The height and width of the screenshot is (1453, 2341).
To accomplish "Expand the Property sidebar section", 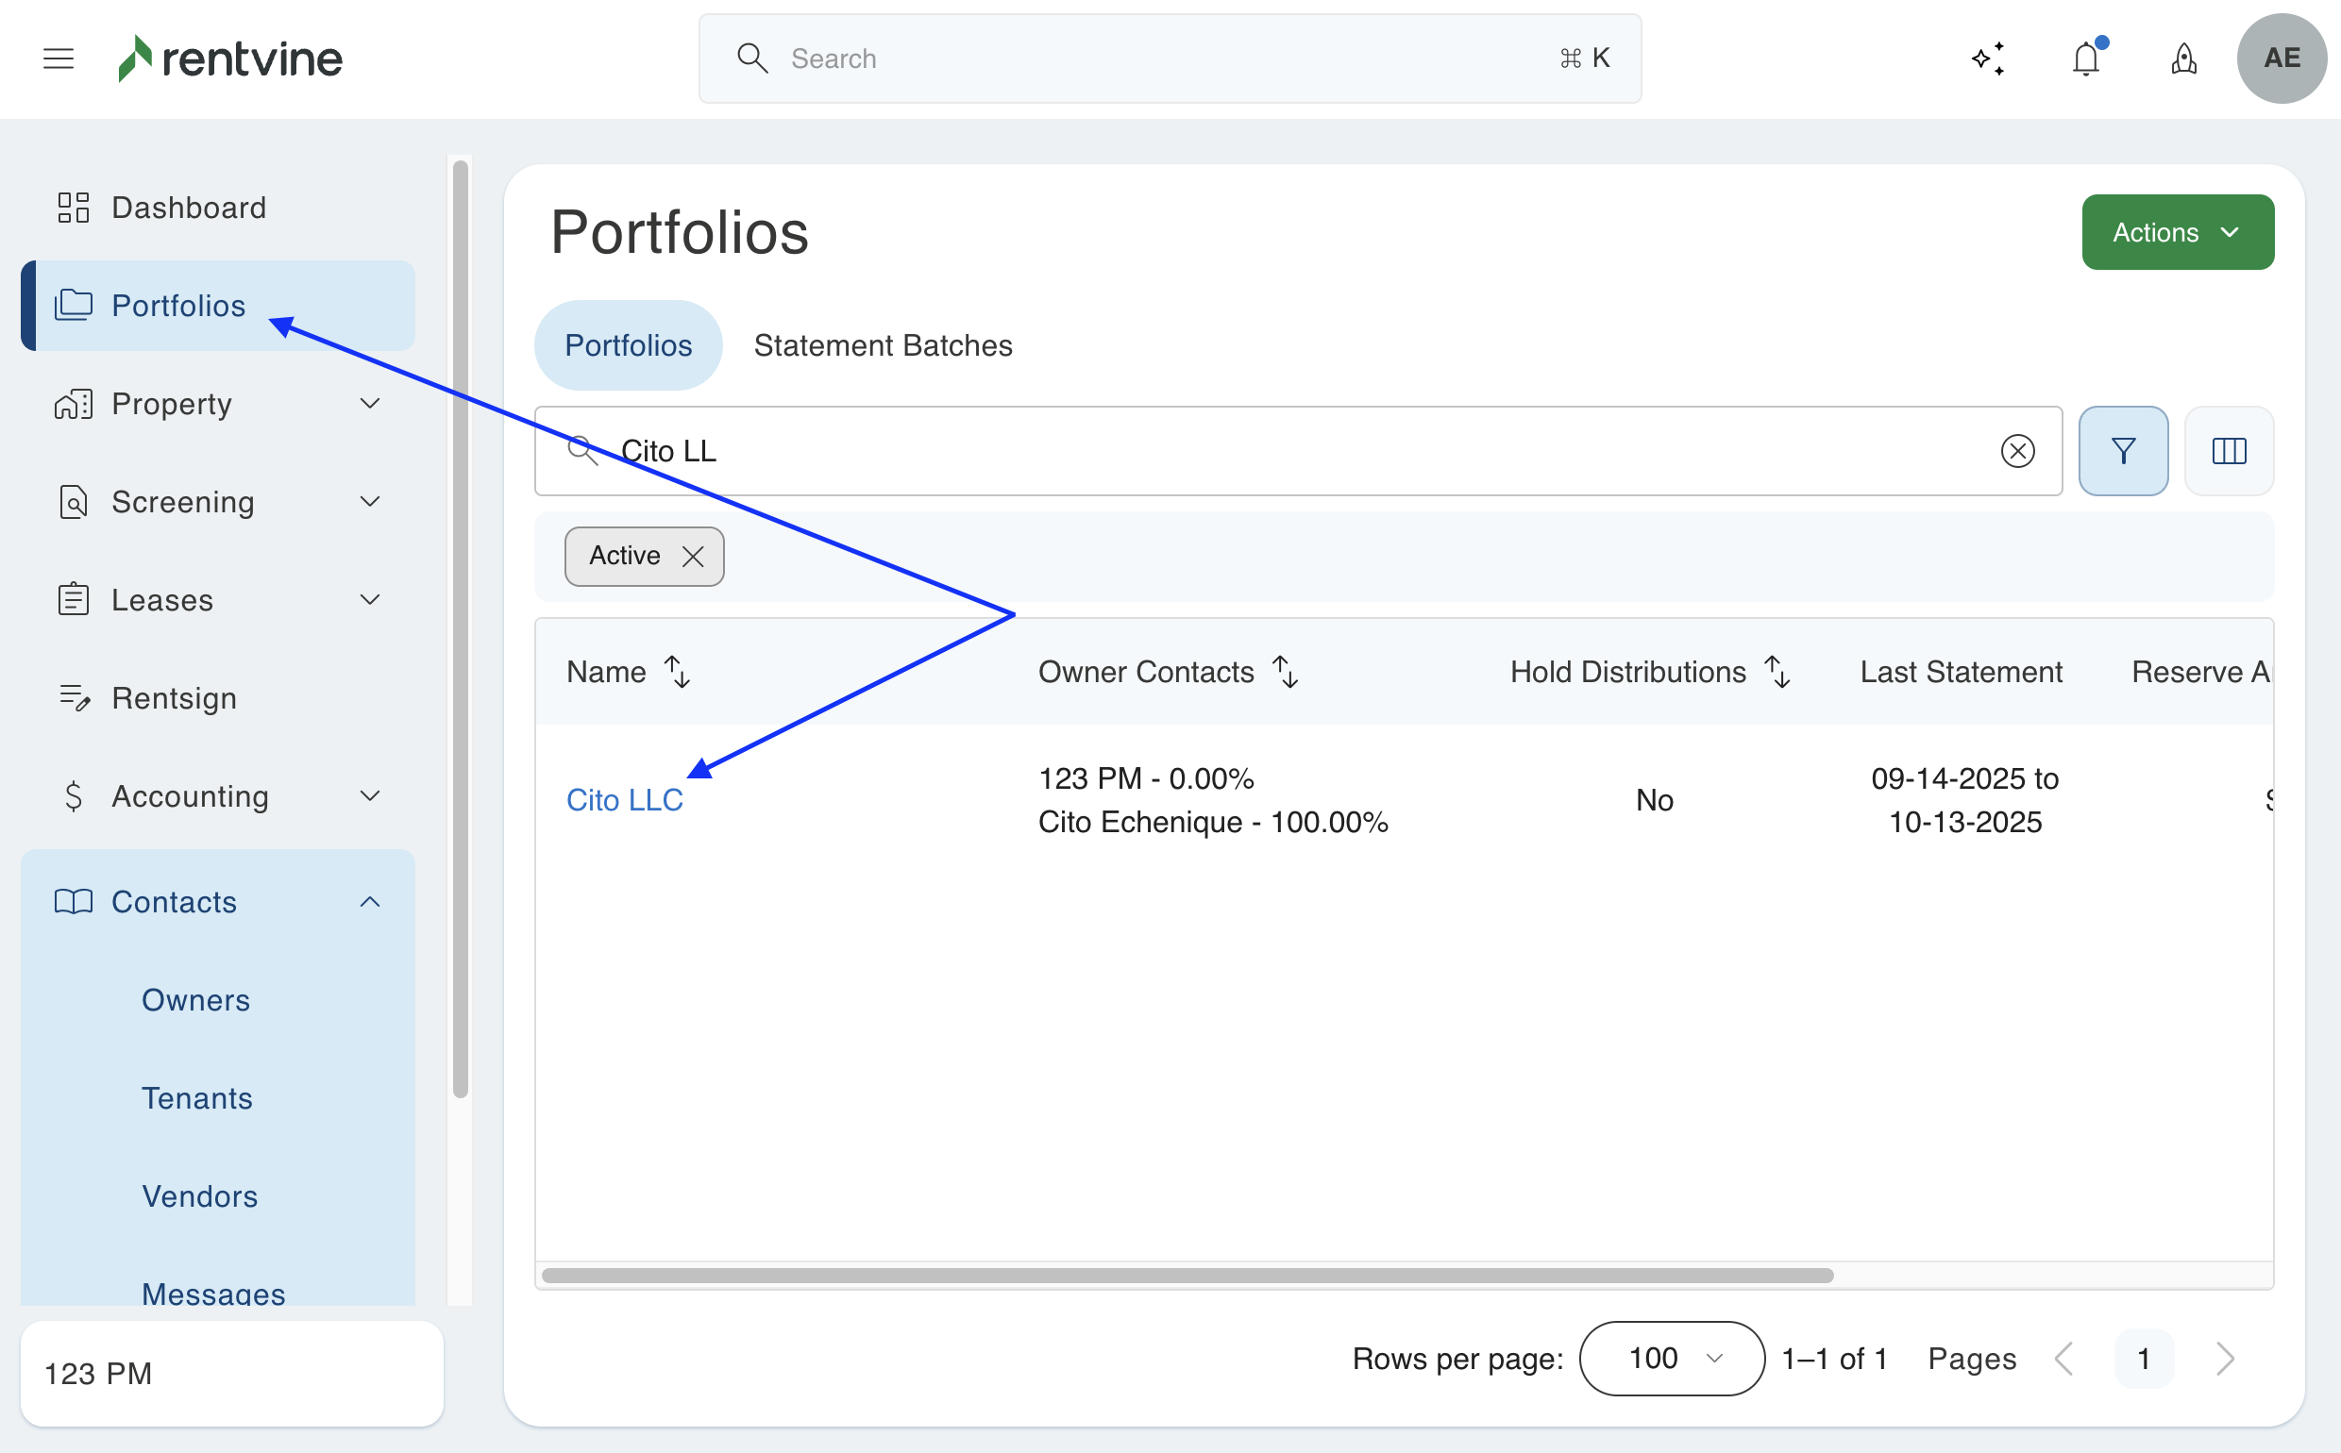I will click(369, 404).
